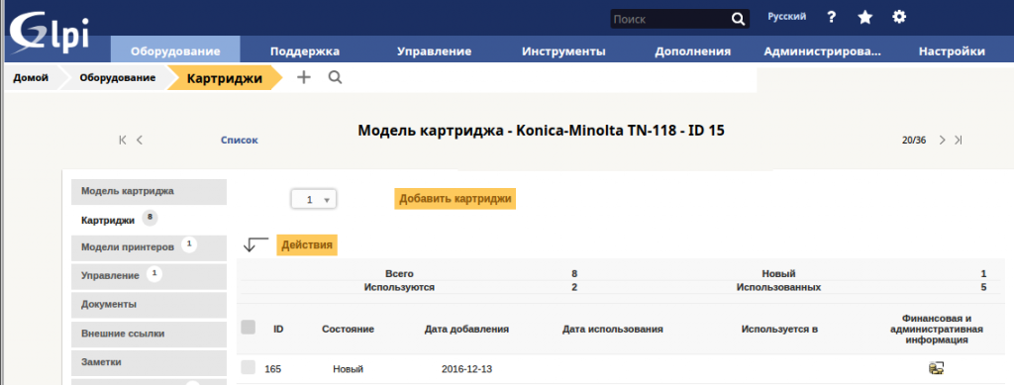The width and height of the screenshot is (1014, 385).
Task: Click Дата добавления column header
Action: [467, 329]
